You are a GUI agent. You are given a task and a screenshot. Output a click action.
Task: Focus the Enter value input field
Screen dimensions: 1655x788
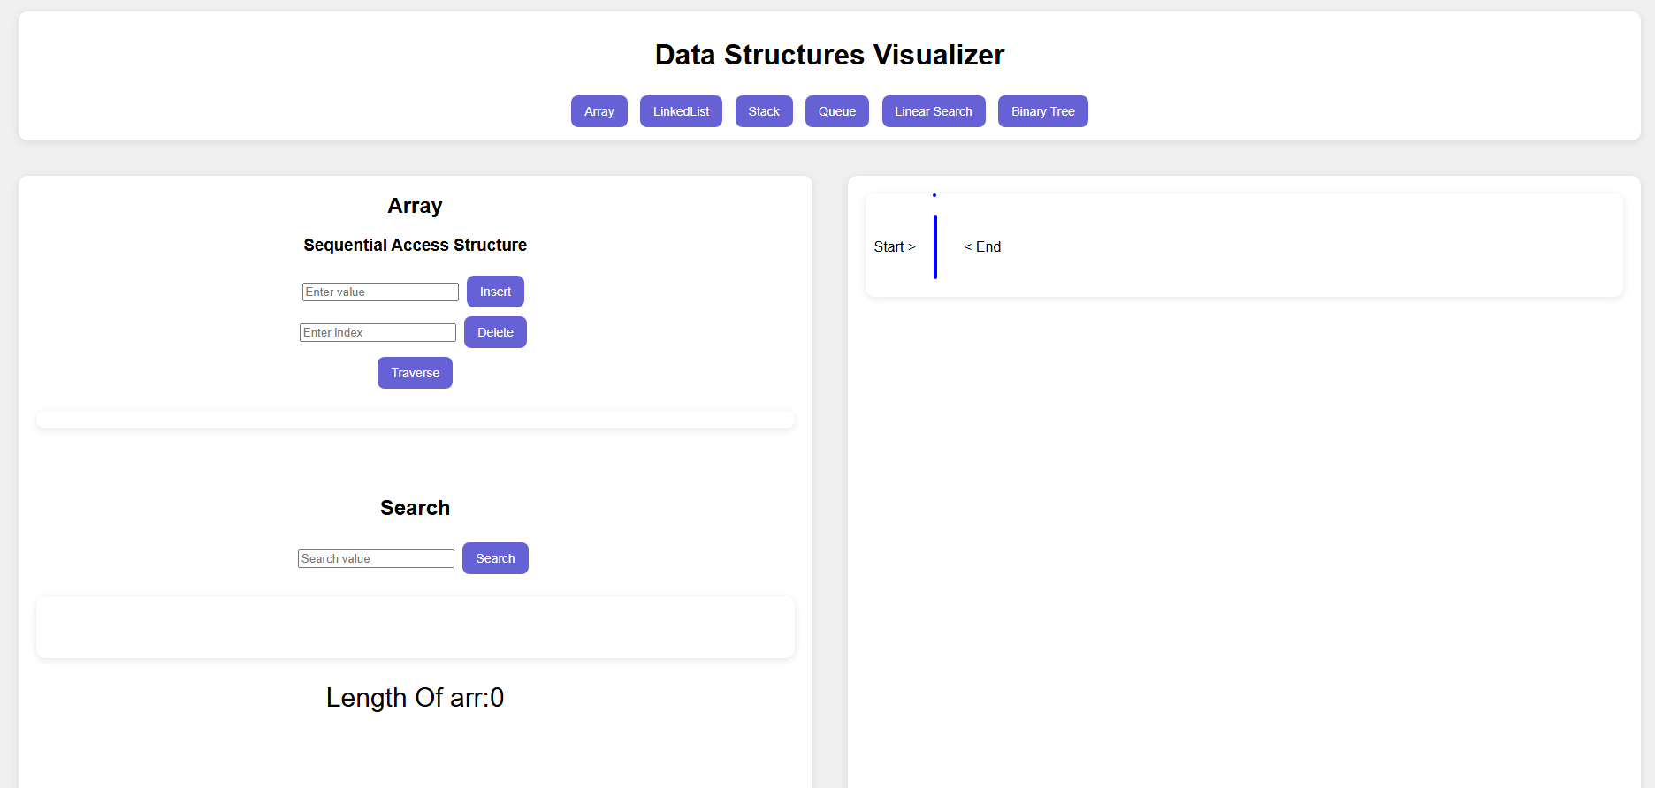380,292
